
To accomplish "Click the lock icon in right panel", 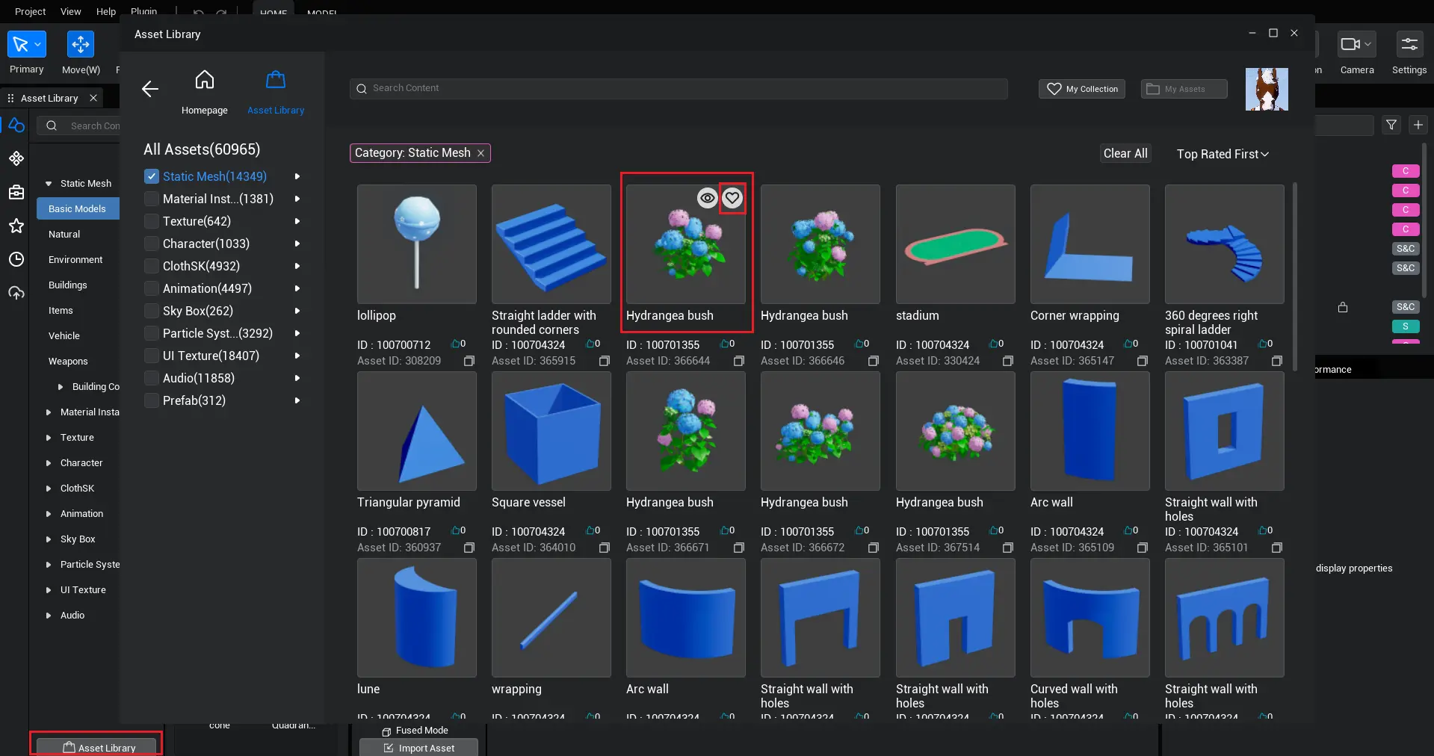I will point(1343,307).
